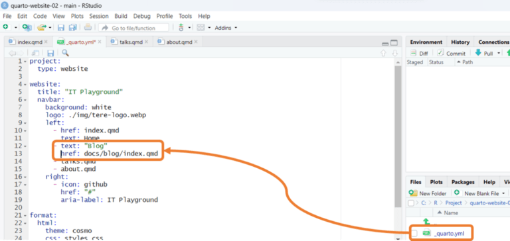Image resolution: width=510 pixels, height=241 pixels.
Task: Switch to the Packages tab
Action: click(x=463, y=182)
